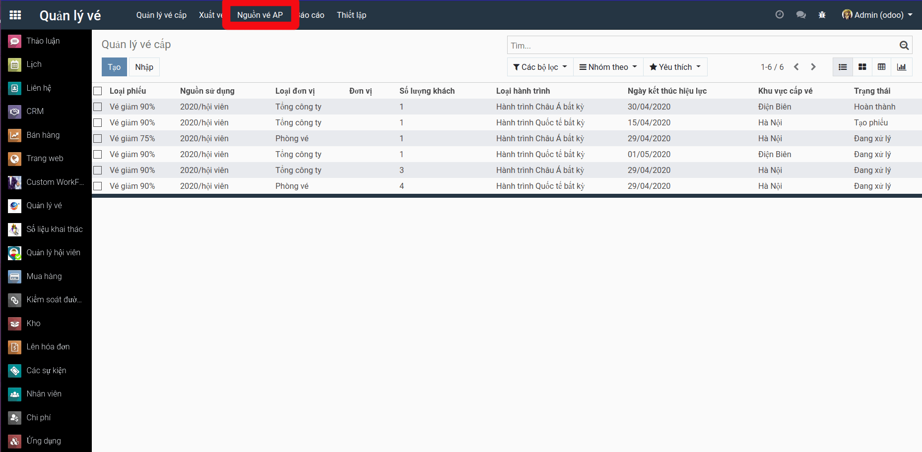922x452 pixels.
Task: Open the Quản lý vé sidebar icon
Action: [x=15, y=206]
